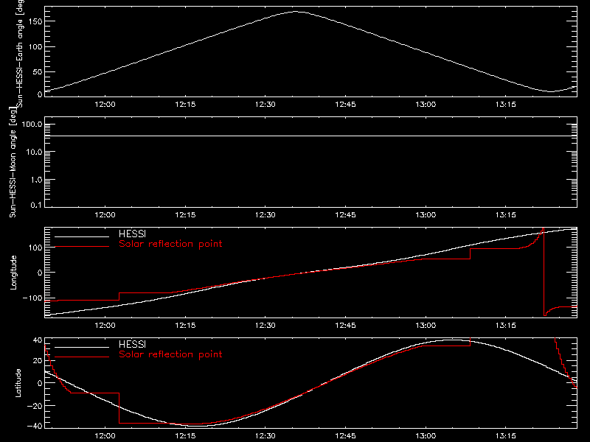590x442 pixels.
Task: Click the Longitude axis title
Action: (x=13, y=273)
